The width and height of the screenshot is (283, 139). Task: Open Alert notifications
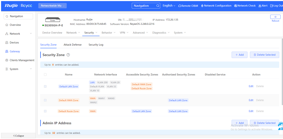[x=263, y=6]
